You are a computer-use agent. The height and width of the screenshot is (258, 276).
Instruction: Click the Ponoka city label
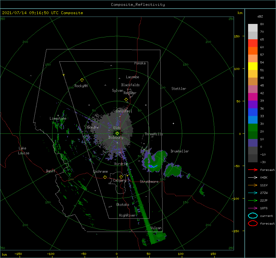click(140, 63)
